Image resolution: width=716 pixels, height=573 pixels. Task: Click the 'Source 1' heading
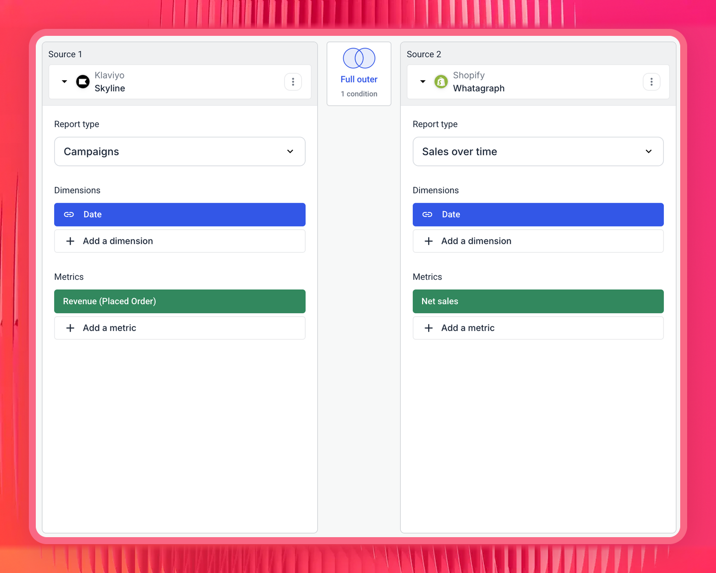tap(65, 54)
